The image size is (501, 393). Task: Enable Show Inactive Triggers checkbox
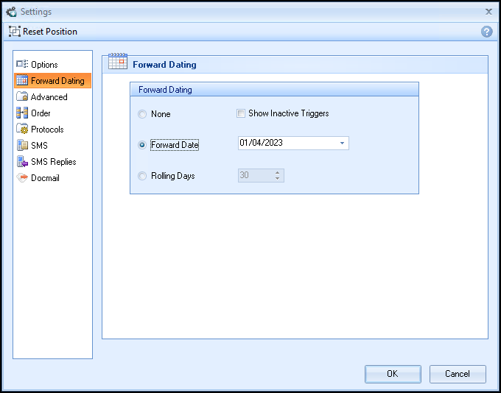240,113
